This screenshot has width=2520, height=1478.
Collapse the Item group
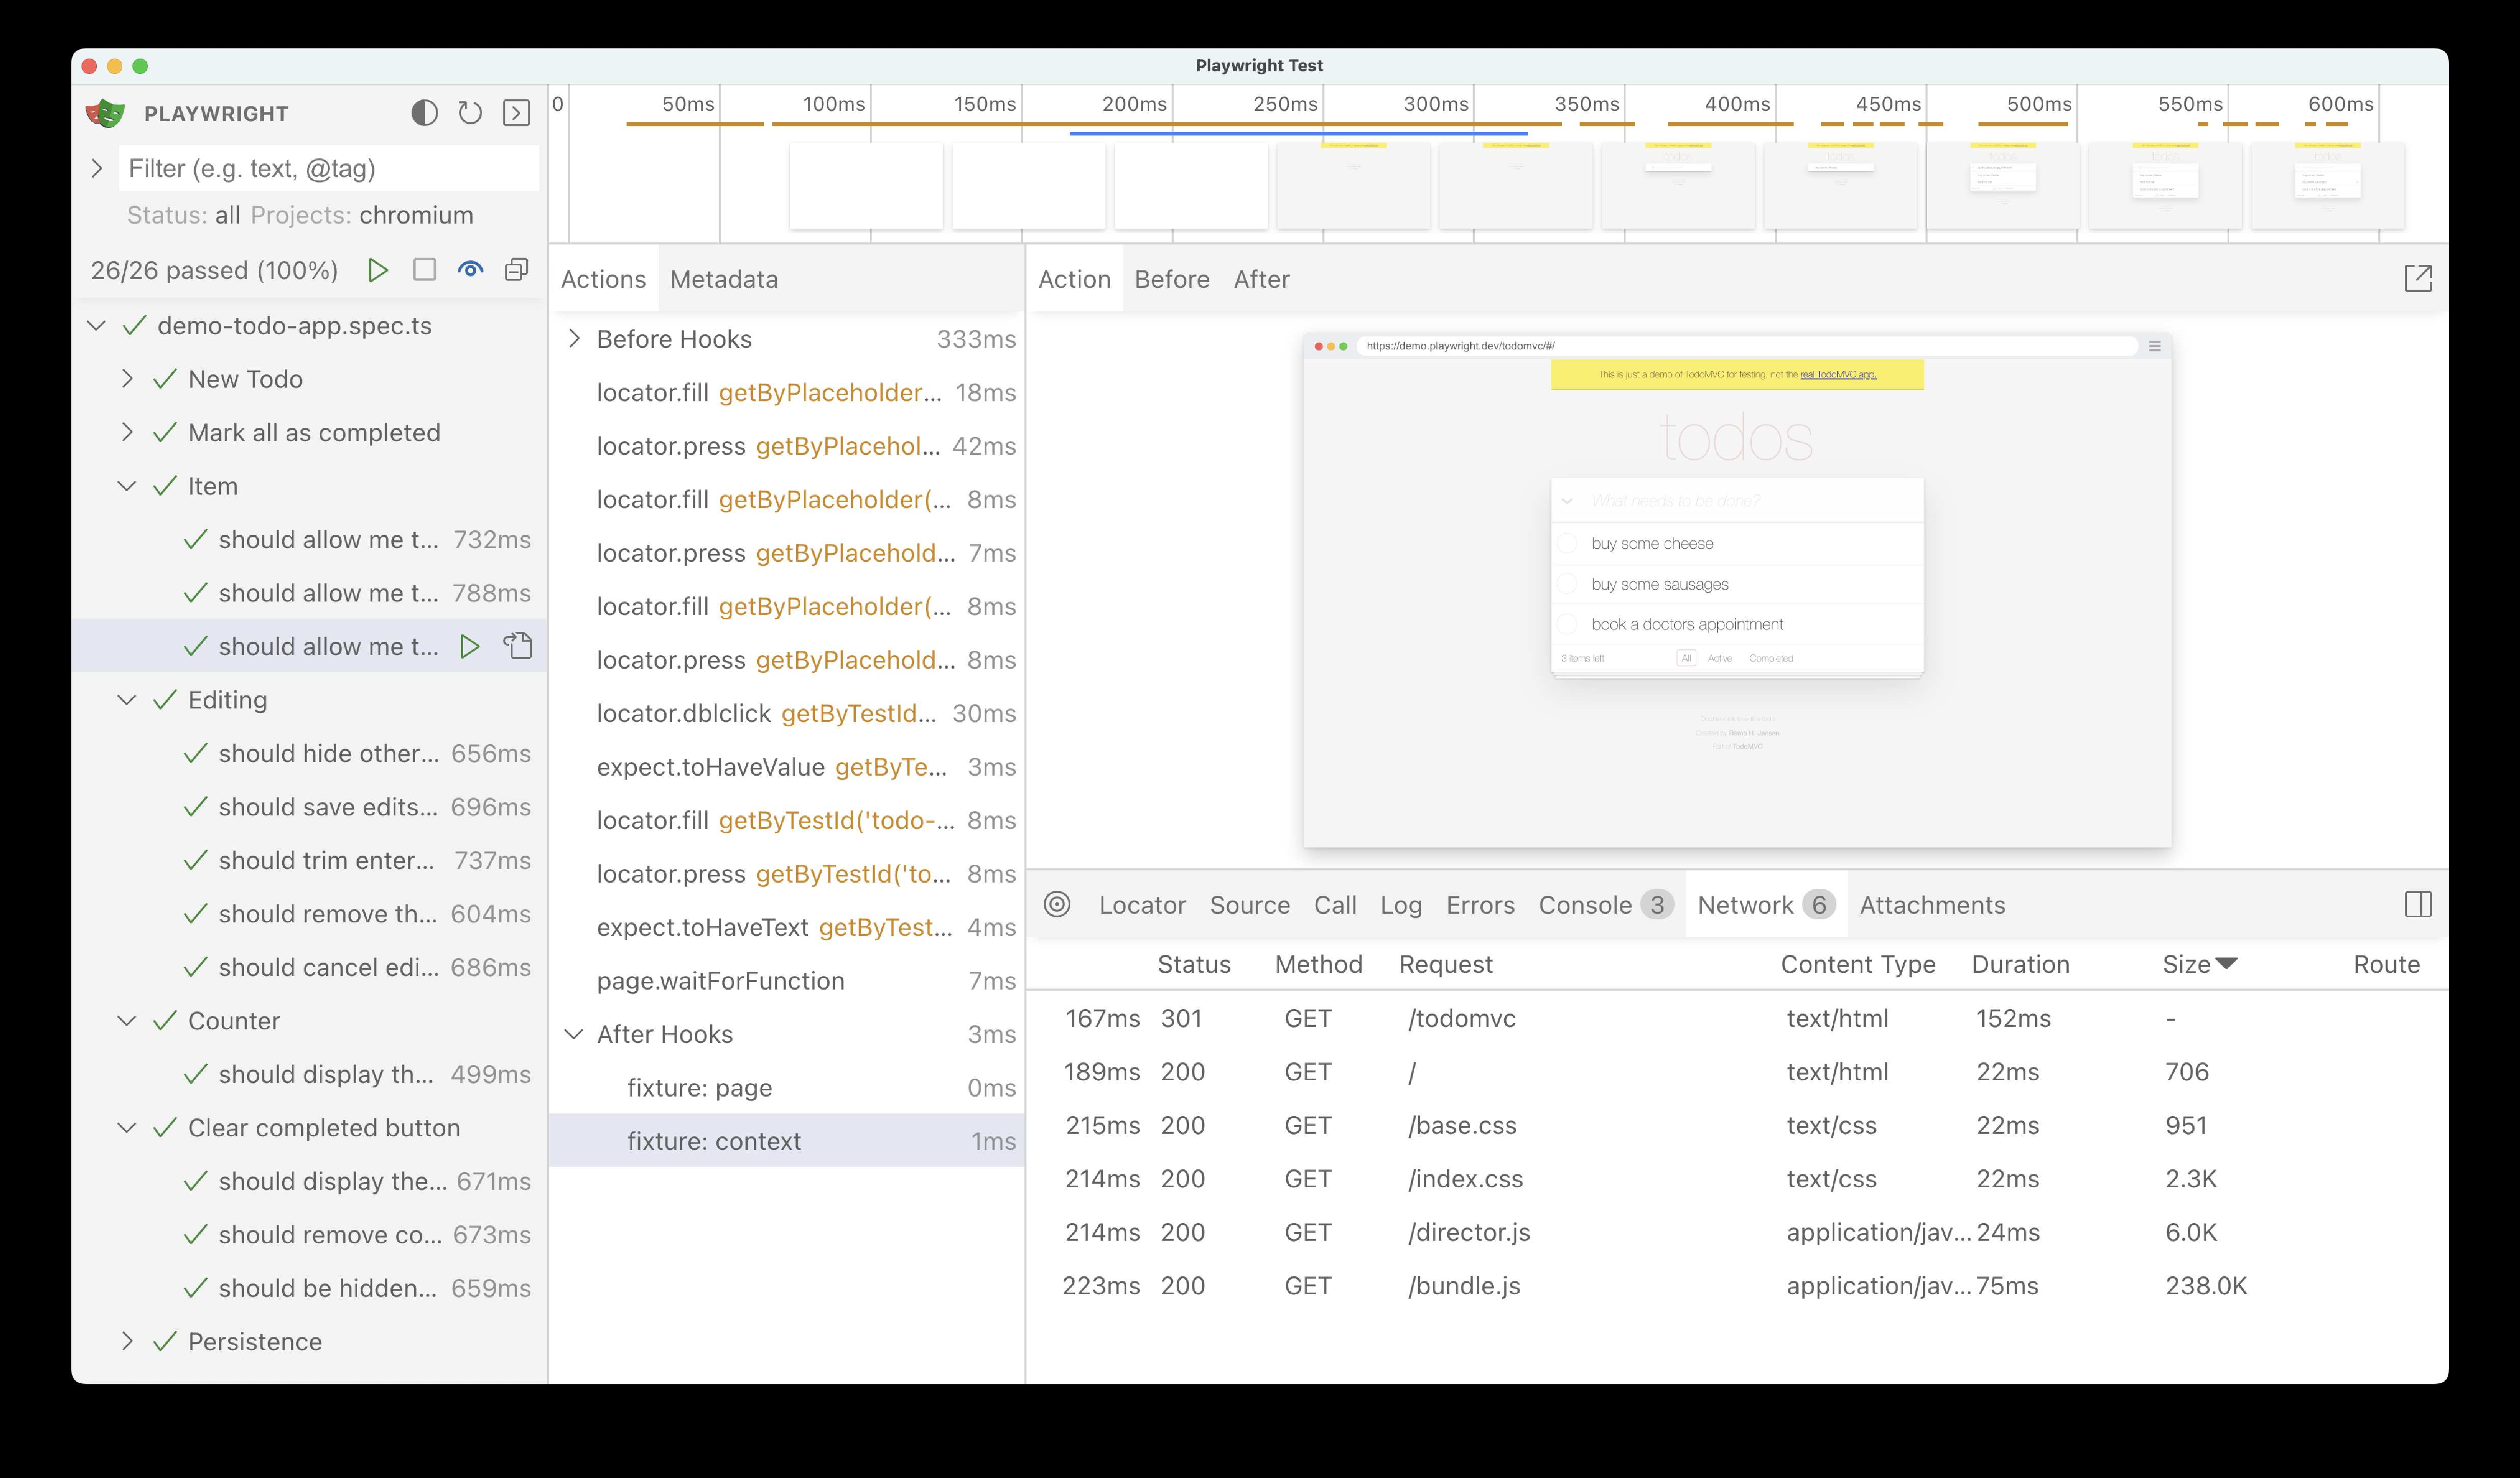[127, 486]
